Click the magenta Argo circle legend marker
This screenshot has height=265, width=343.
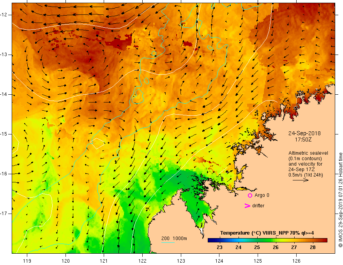250,195
